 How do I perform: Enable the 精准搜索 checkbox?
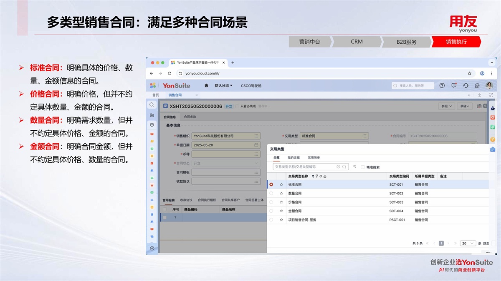(362, 167)
